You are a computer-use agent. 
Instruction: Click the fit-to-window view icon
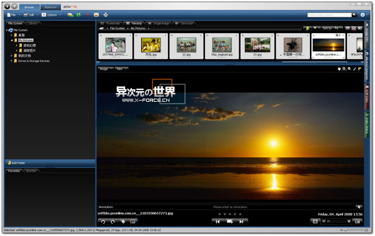pos(315,222)
